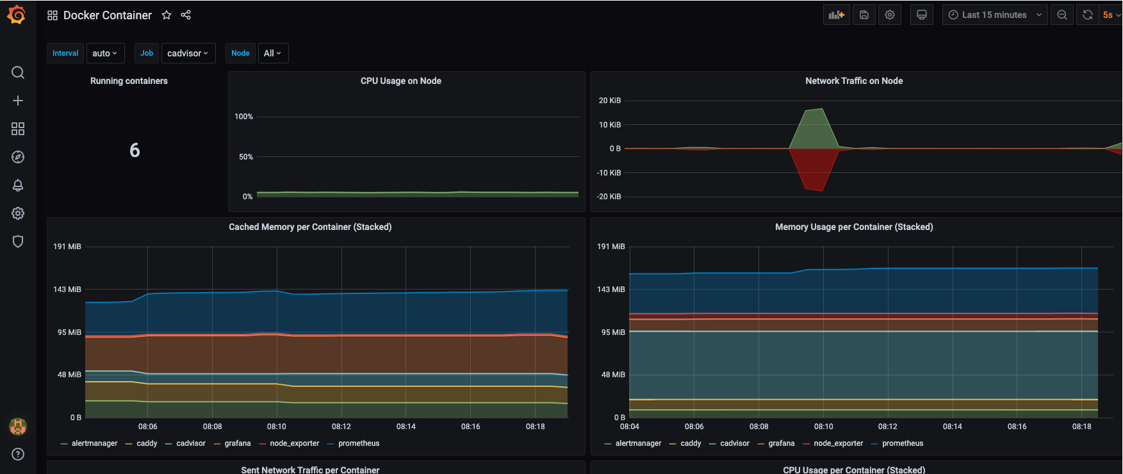Viewport: 1123px width, 474px height.
Task: Open the user profile avatar
Action: point(18,426)
